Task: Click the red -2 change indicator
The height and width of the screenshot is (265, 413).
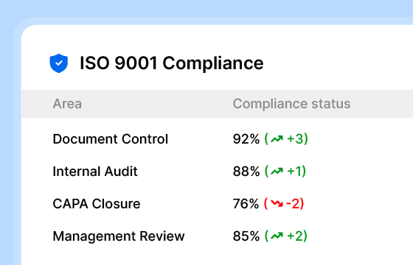Action: point(293,204)
